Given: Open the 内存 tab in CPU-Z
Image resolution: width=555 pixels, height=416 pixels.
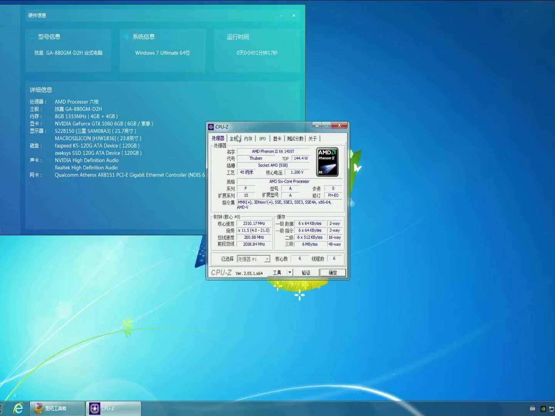Looking at the screenshot, I should [x=248, y=139].
